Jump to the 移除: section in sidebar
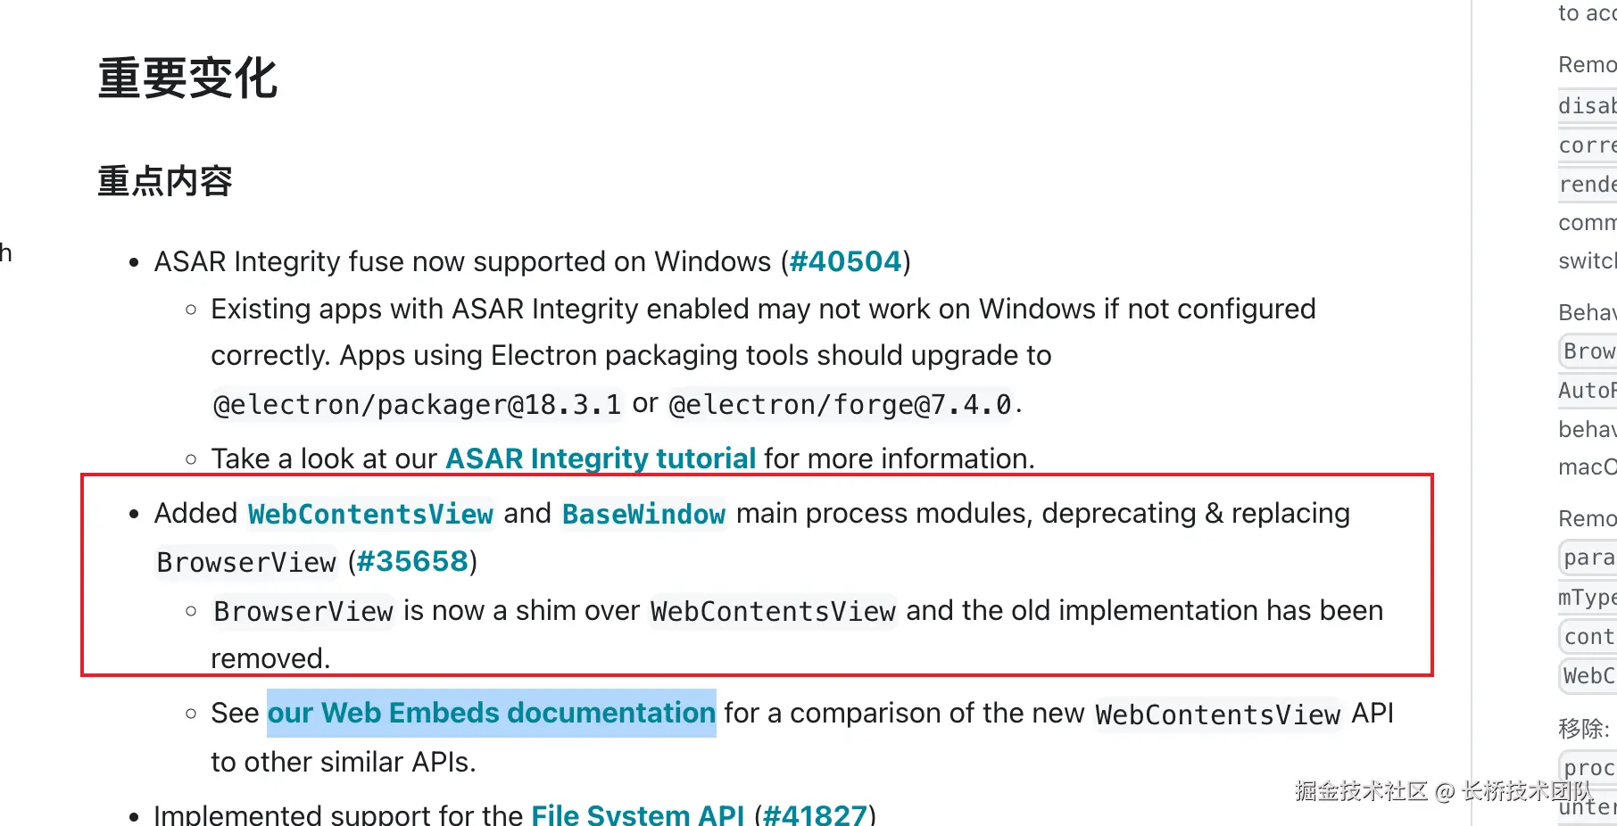 click(x=1584, y=728)
